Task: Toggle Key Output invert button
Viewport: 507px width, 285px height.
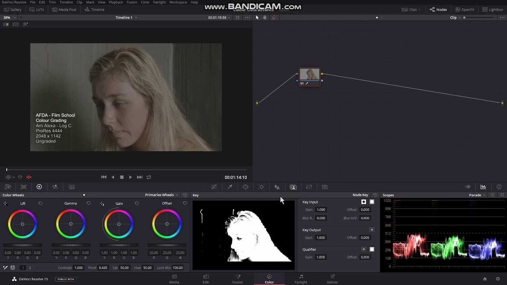Action: pos(372,230)
